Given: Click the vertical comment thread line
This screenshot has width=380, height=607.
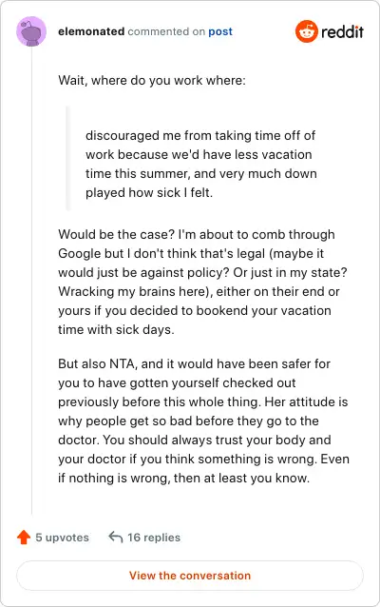Looking at the screenshot, I should 31,281.
